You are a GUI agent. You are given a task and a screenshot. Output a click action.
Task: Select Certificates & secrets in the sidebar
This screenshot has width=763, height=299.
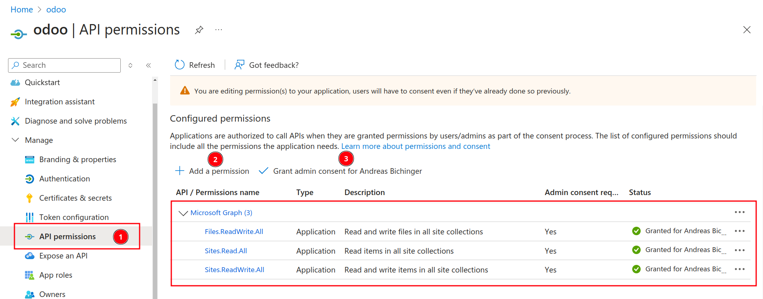click(75, 198)
